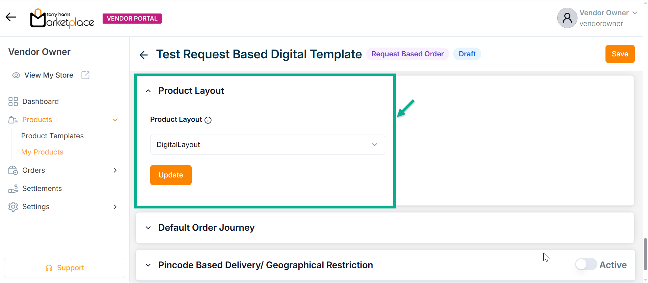Click the Support button
Viewport: 648px width, 283px height.
click(65, 268)
